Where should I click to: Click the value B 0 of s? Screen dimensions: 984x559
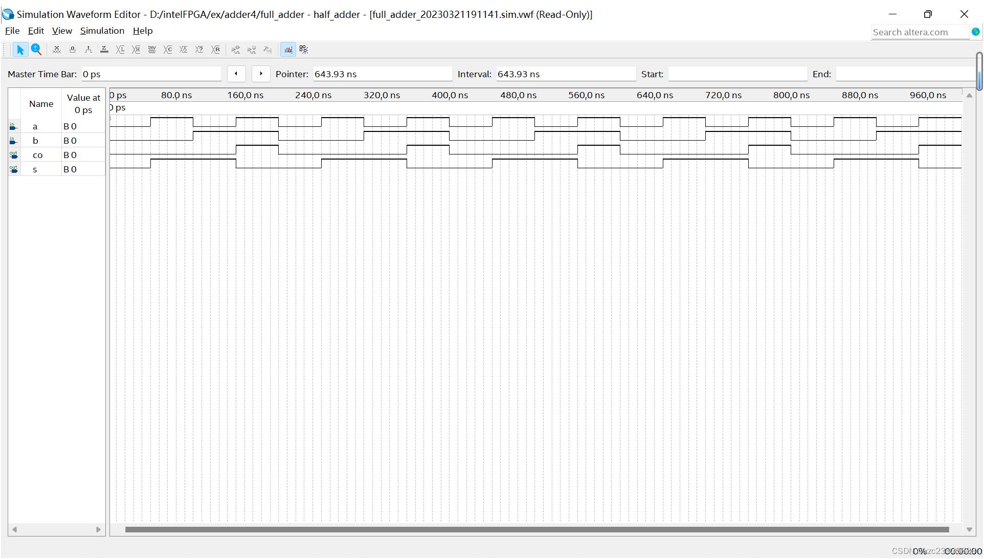tap(70, 169)
